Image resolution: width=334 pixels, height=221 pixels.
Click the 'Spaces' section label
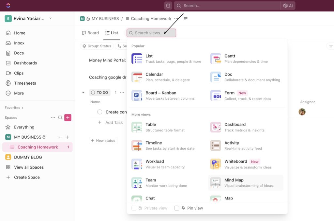pyautogui.click(x=11, y=118)
